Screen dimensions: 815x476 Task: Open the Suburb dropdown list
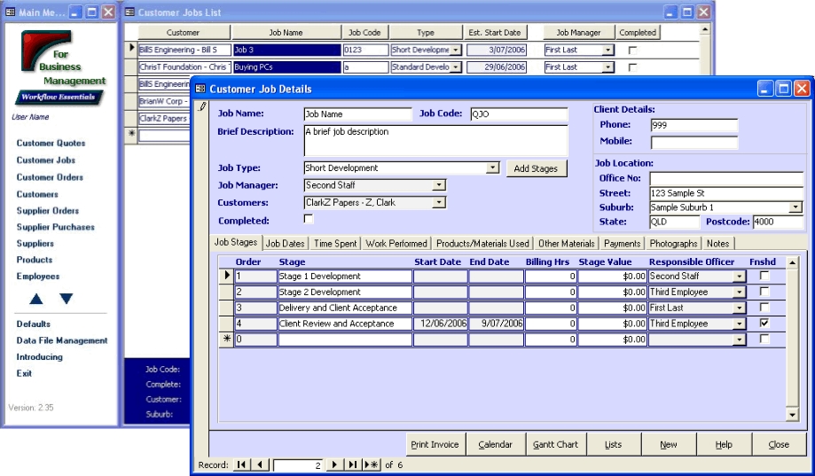coord(795,207)
